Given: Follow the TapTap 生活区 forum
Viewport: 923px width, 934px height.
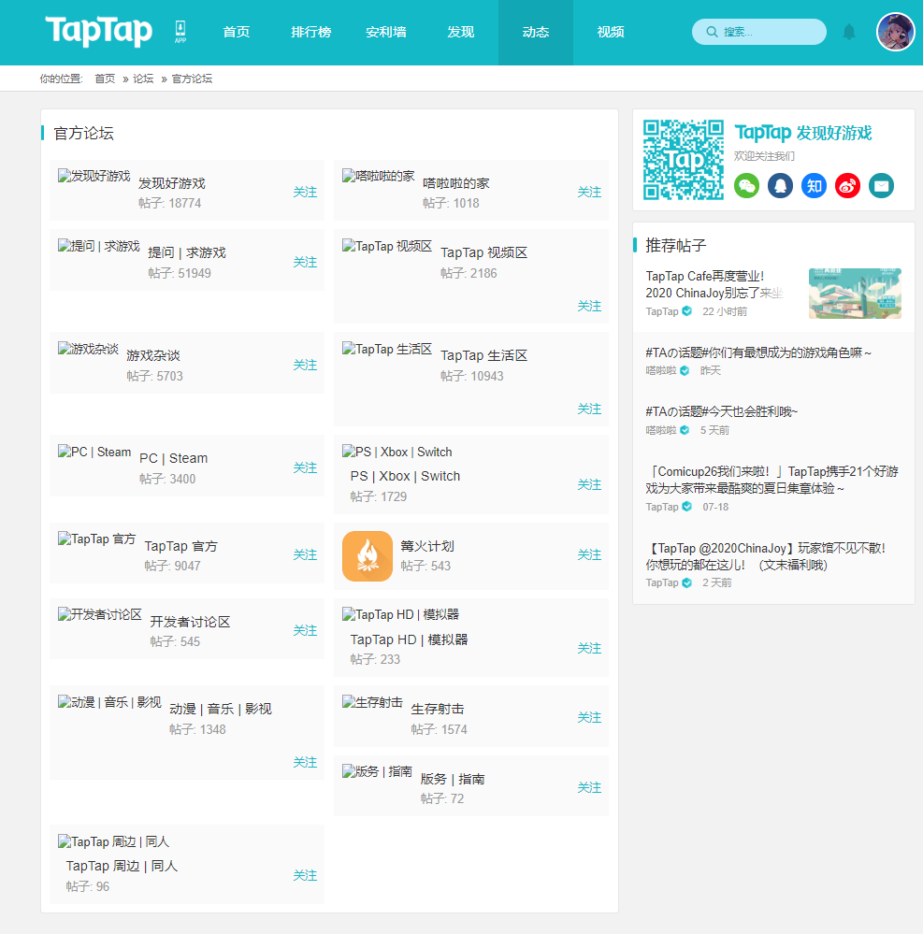Looking at the screenshot, I should [589, 410].
